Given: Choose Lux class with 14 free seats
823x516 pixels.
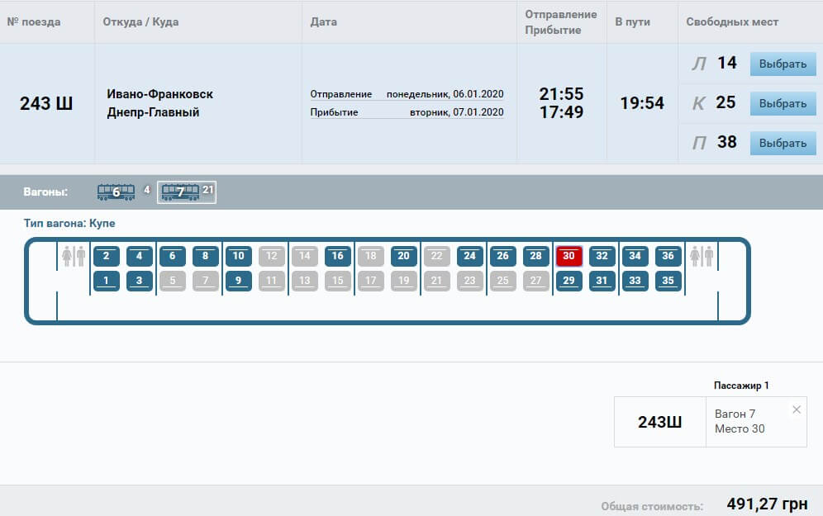Looking at the screenshot, I should (x=782, y=64).
